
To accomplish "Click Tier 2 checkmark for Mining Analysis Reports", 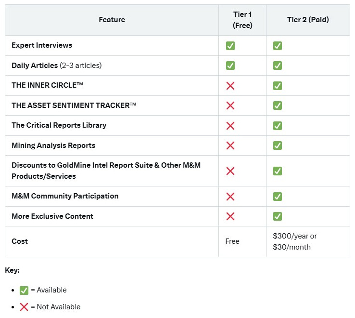I will pyautogui.click(x=278, y=146).
